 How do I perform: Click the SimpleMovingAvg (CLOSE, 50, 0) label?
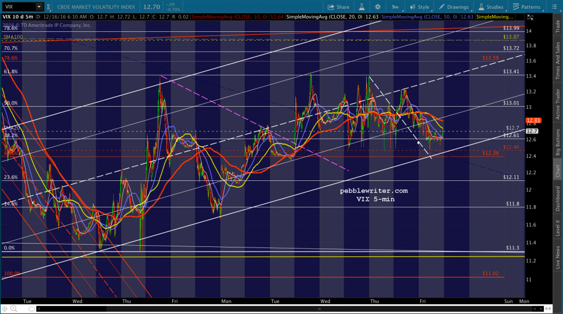(420, 17)
